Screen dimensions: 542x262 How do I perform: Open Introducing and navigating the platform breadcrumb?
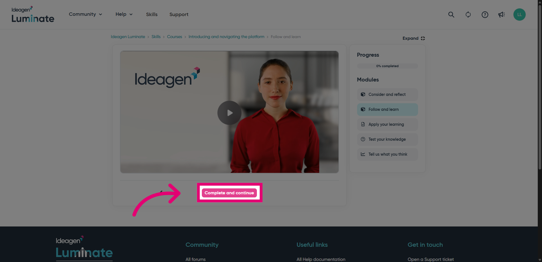point(226,37)
